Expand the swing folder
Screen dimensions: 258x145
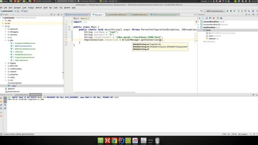tap(6, 77)
